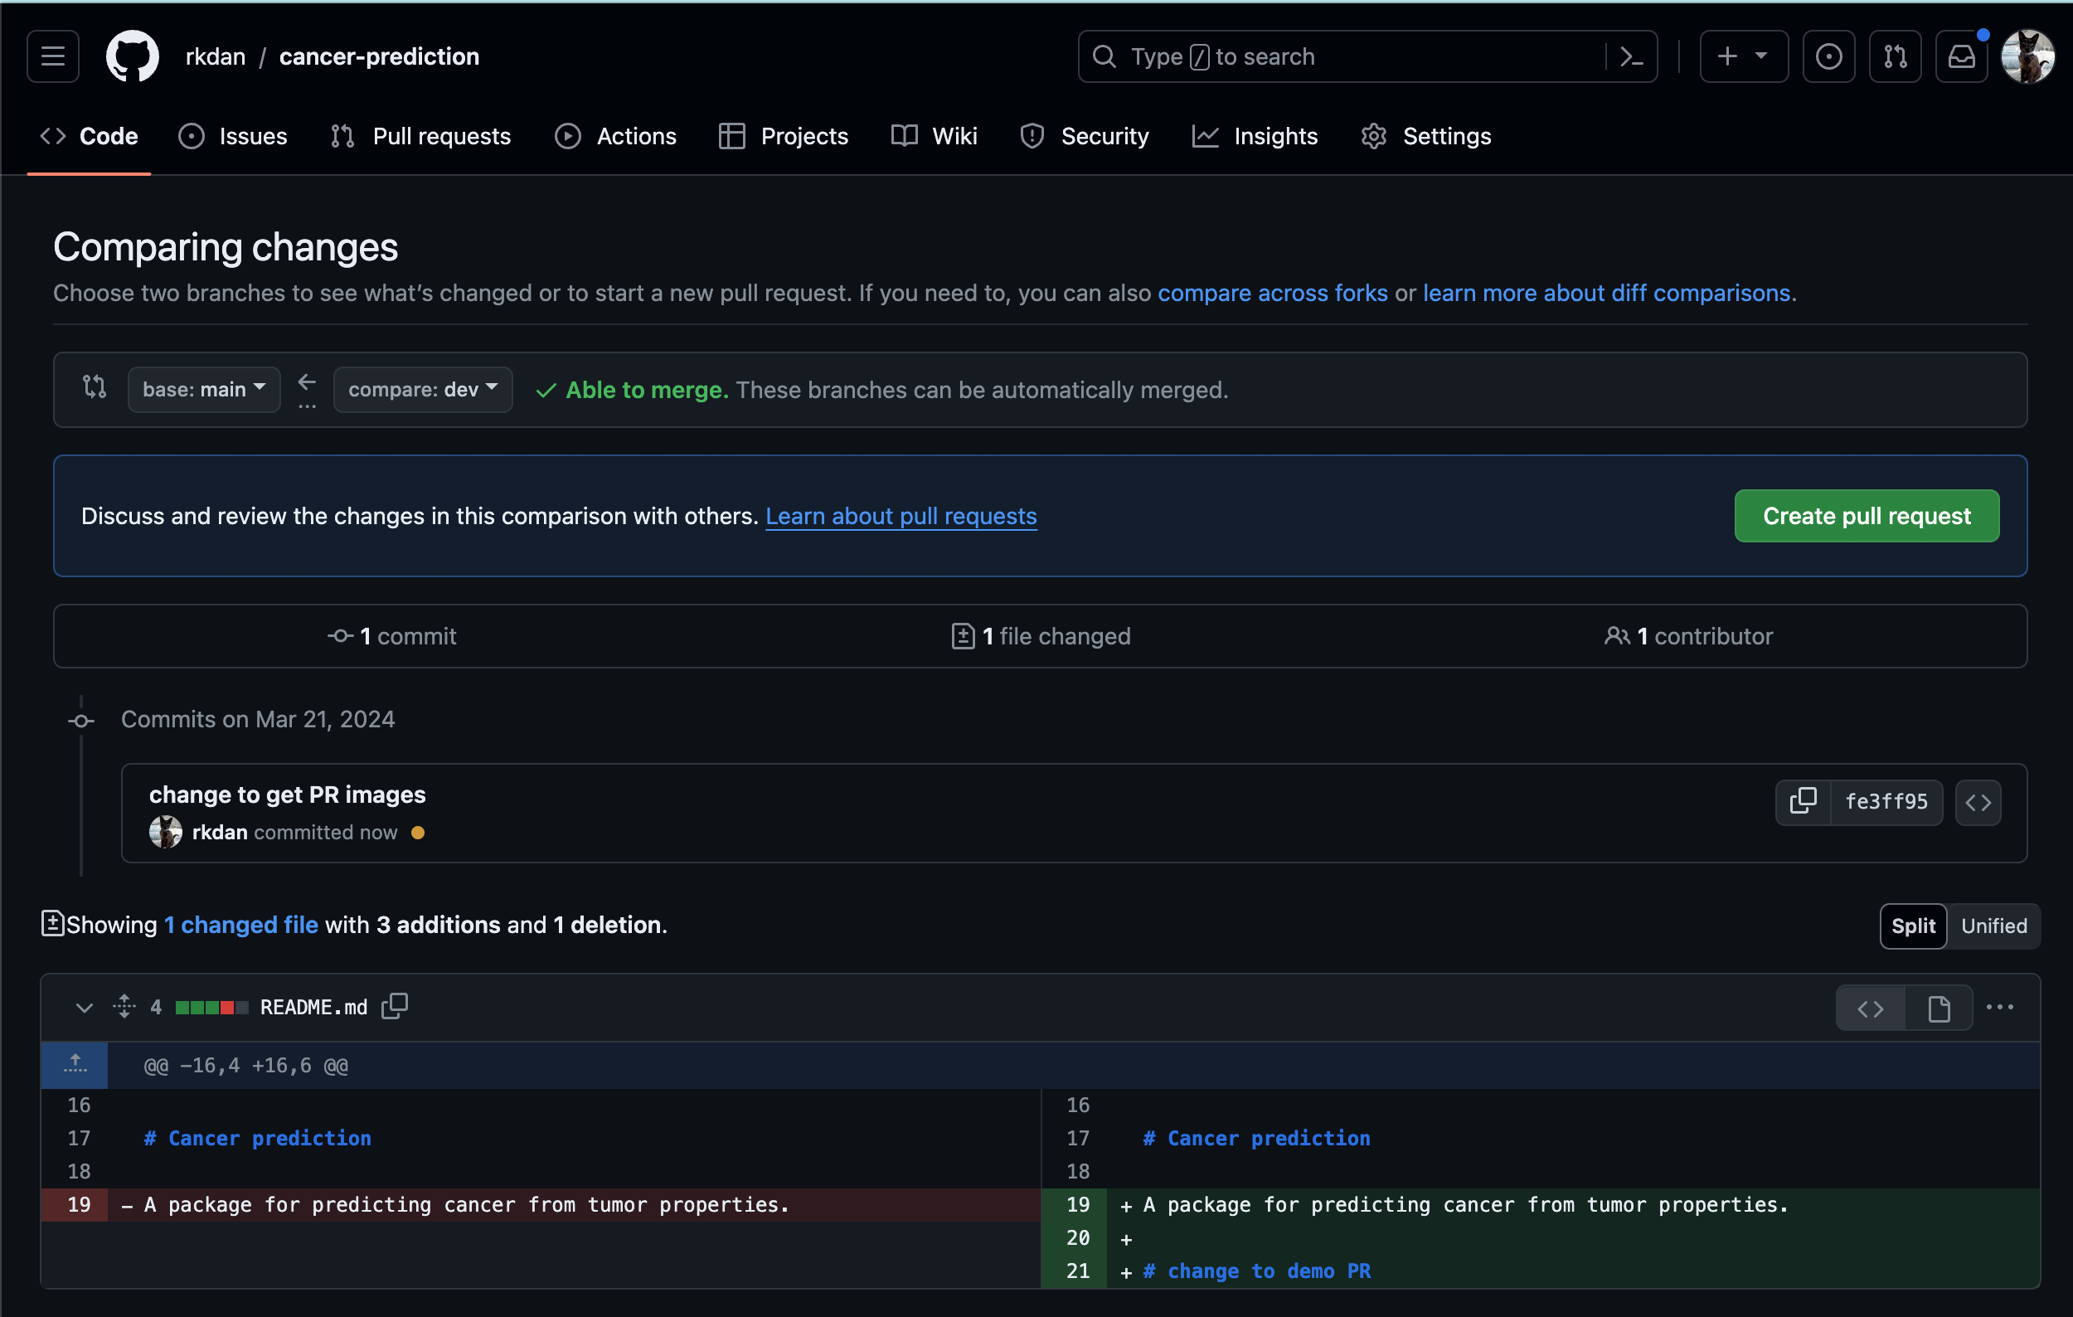Screen dimensions: 2073x1317
Task: Copy the README.md file path
Action: [x=396, y=1005]
